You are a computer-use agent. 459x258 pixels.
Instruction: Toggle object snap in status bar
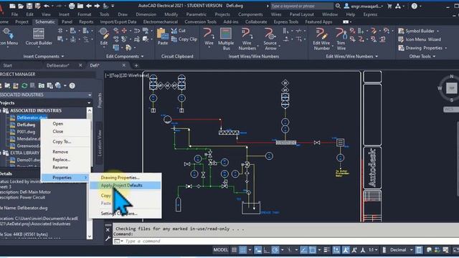coord(313,250)
